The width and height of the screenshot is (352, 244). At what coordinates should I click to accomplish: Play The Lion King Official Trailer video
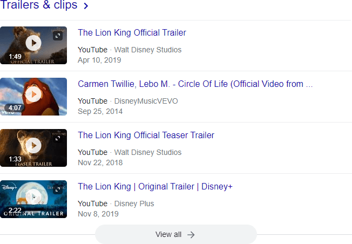click(x=33, y=43)
